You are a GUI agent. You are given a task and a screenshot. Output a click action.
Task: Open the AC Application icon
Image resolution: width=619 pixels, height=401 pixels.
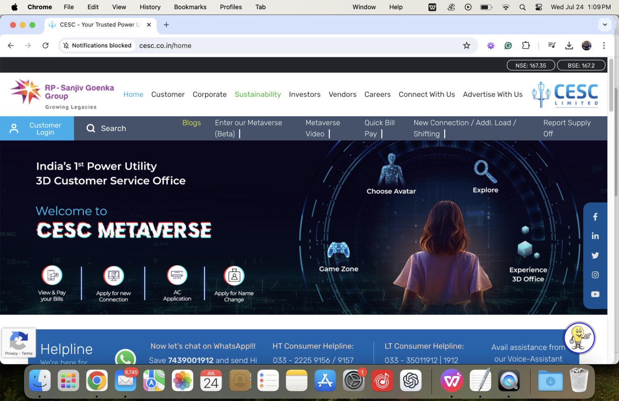[x=177, y=276]
